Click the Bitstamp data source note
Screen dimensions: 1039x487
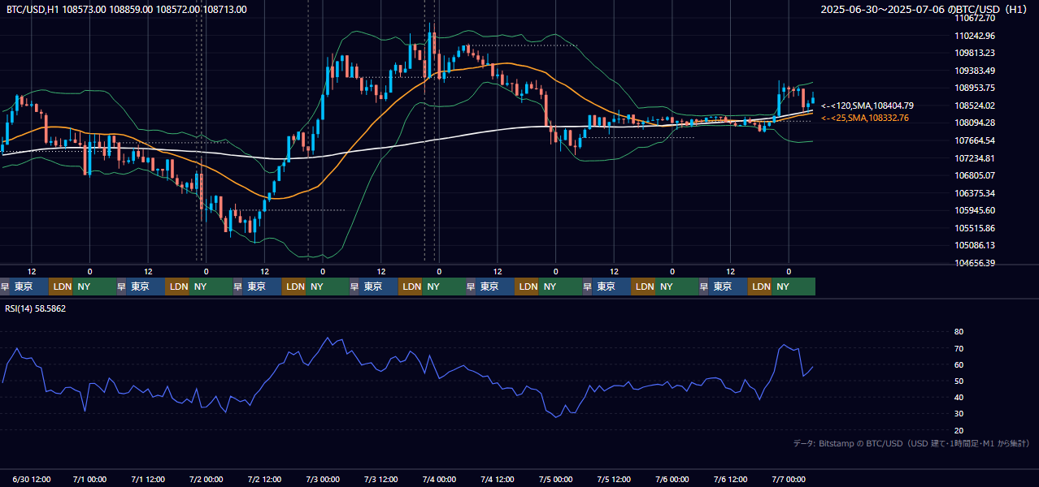[x=911, y=443]
